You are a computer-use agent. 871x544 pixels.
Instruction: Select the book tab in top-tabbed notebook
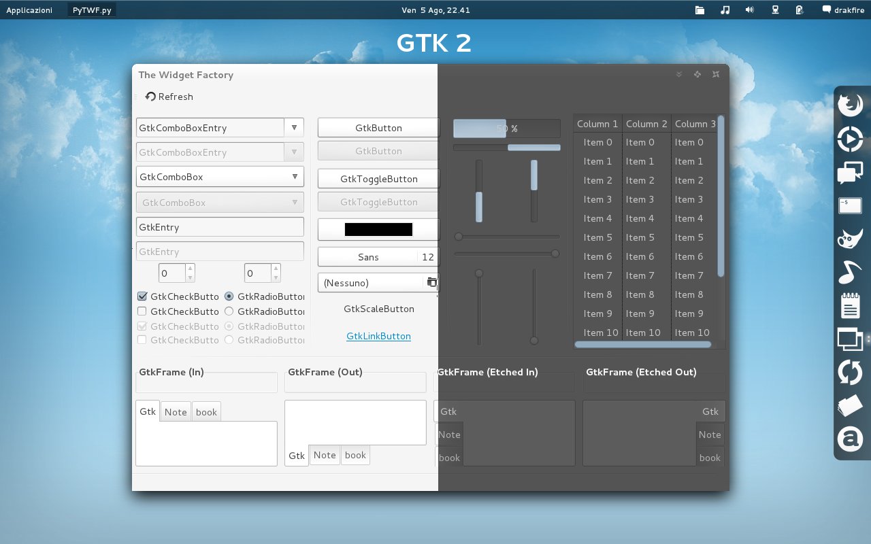pyautogui.click(x=206, y=412)
